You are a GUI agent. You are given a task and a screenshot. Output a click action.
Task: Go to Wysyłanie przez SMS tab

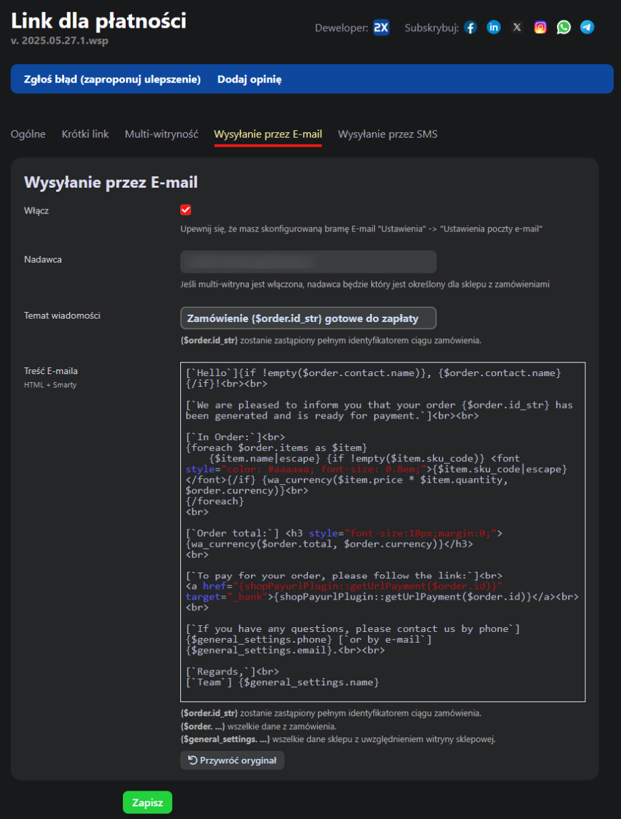tap(387, 134)
